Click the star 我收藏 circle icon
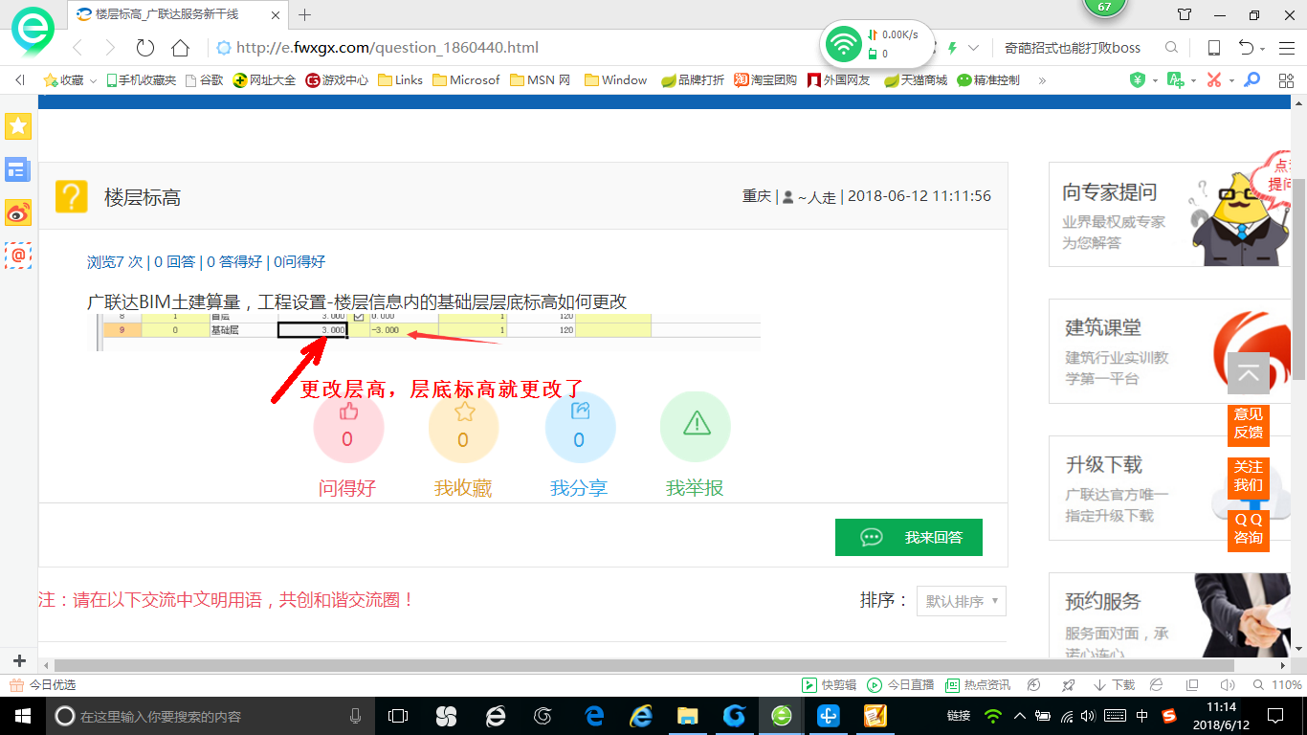Image resolution: width=1307 pixels, height=735 pixels. click(464, 427)
